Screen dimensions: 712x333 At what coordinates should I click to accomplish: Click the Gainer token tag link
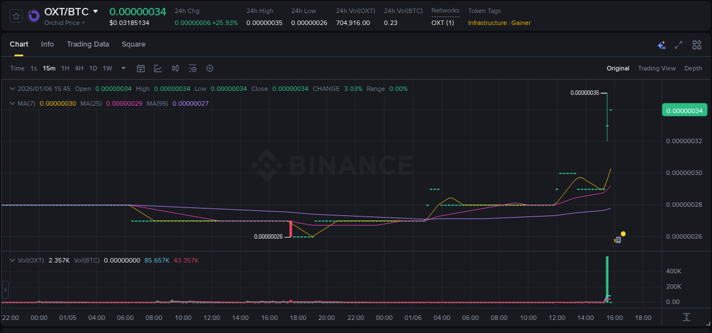click(521, 23)
